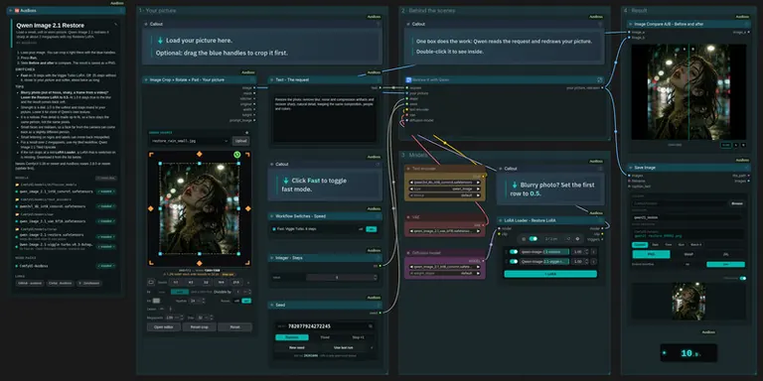Image resolution: width=763 pixels, height=381 pixels.
Task: Toggle the preview switch in Save Image
Action: (742, 279)
